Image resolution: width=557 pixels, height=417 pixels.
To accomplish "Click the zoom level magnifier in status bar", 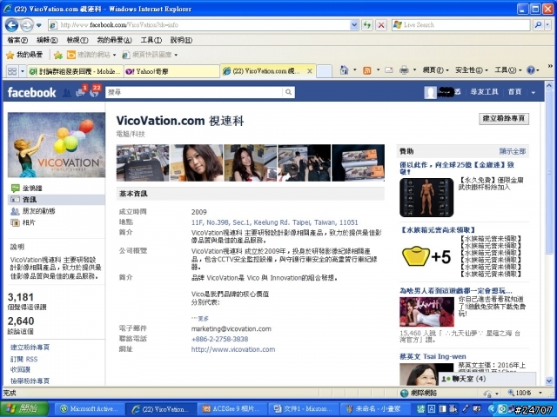I will click(x=511, y=393).
